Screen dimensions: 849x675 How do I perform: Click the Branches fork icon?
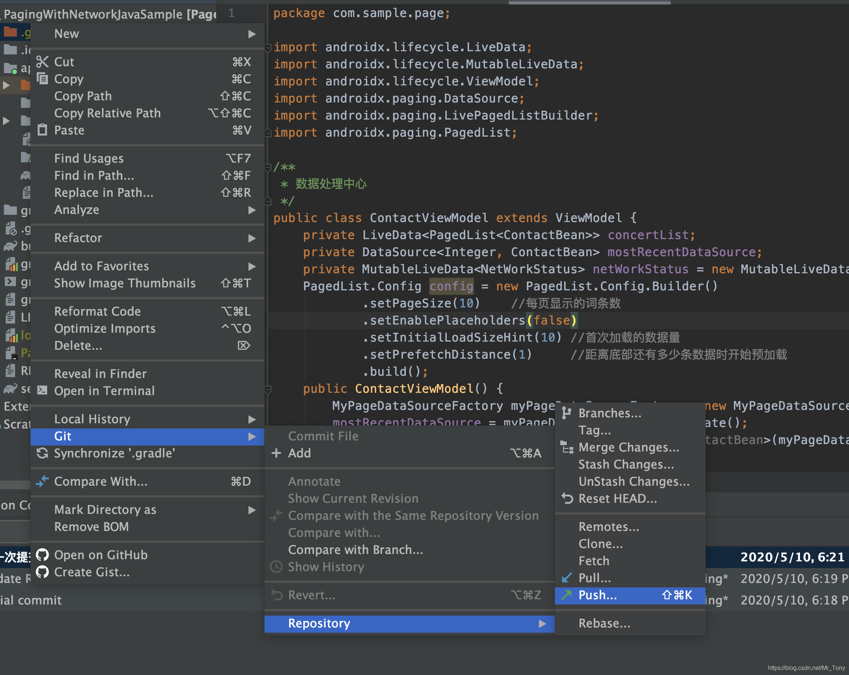click(x=567, y=413)
